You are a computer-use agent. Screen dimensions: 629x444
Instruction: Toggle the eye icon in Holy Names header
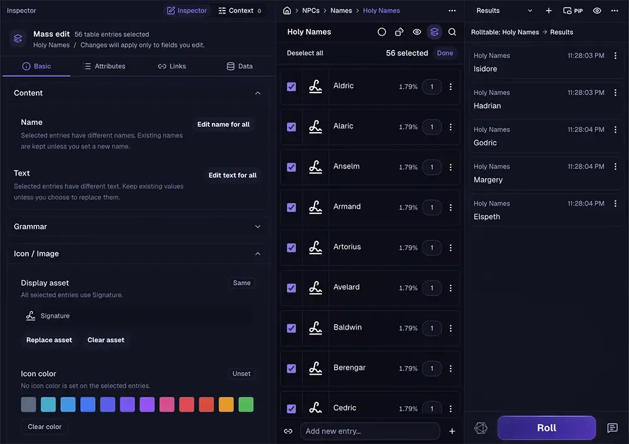(417, 31)
